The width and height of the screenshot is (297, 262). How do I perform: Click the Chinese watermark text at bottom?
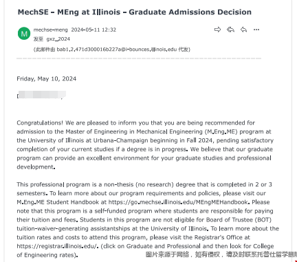(x=221, y=254)
